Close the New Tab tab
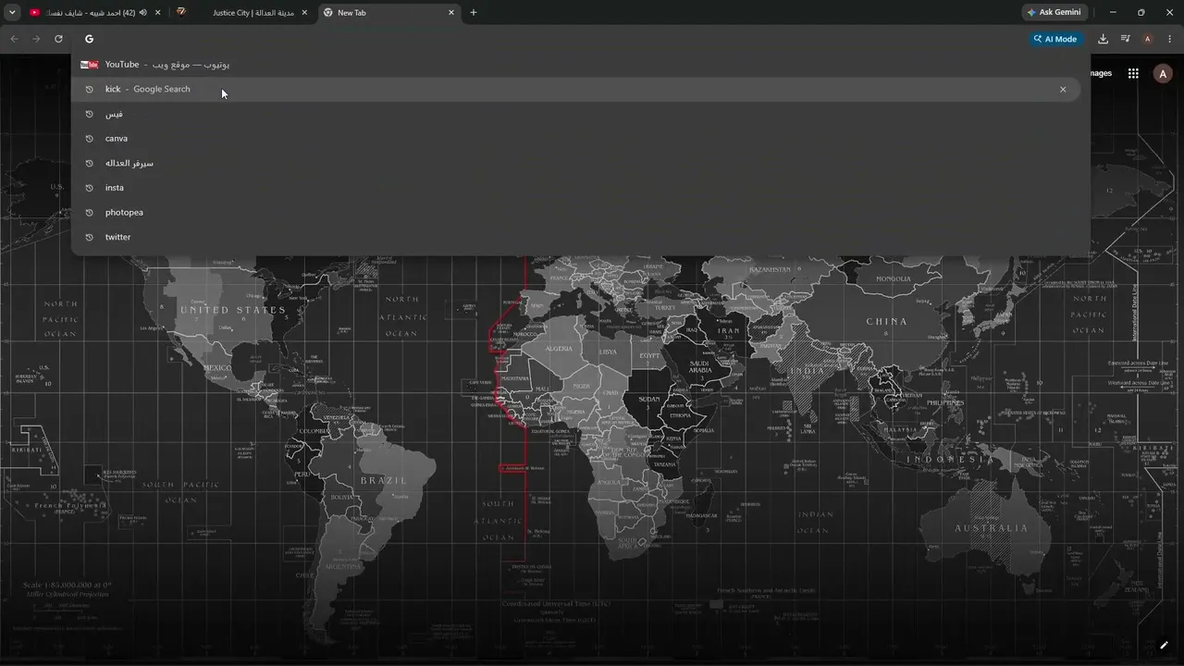 point(451,13)
